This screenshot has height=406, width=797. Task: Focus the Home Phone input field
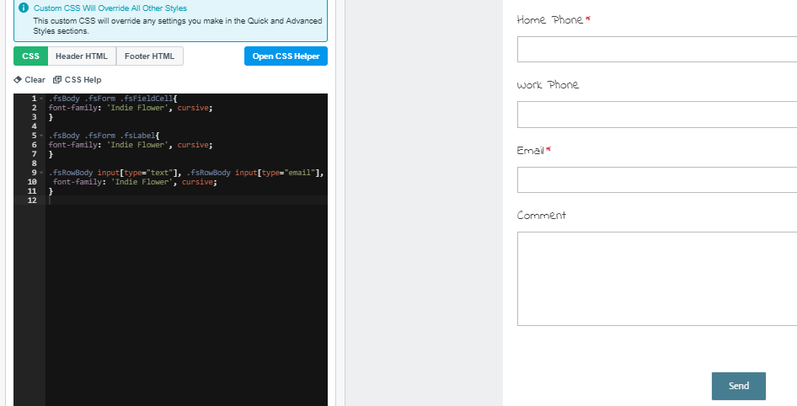[656, 50]
